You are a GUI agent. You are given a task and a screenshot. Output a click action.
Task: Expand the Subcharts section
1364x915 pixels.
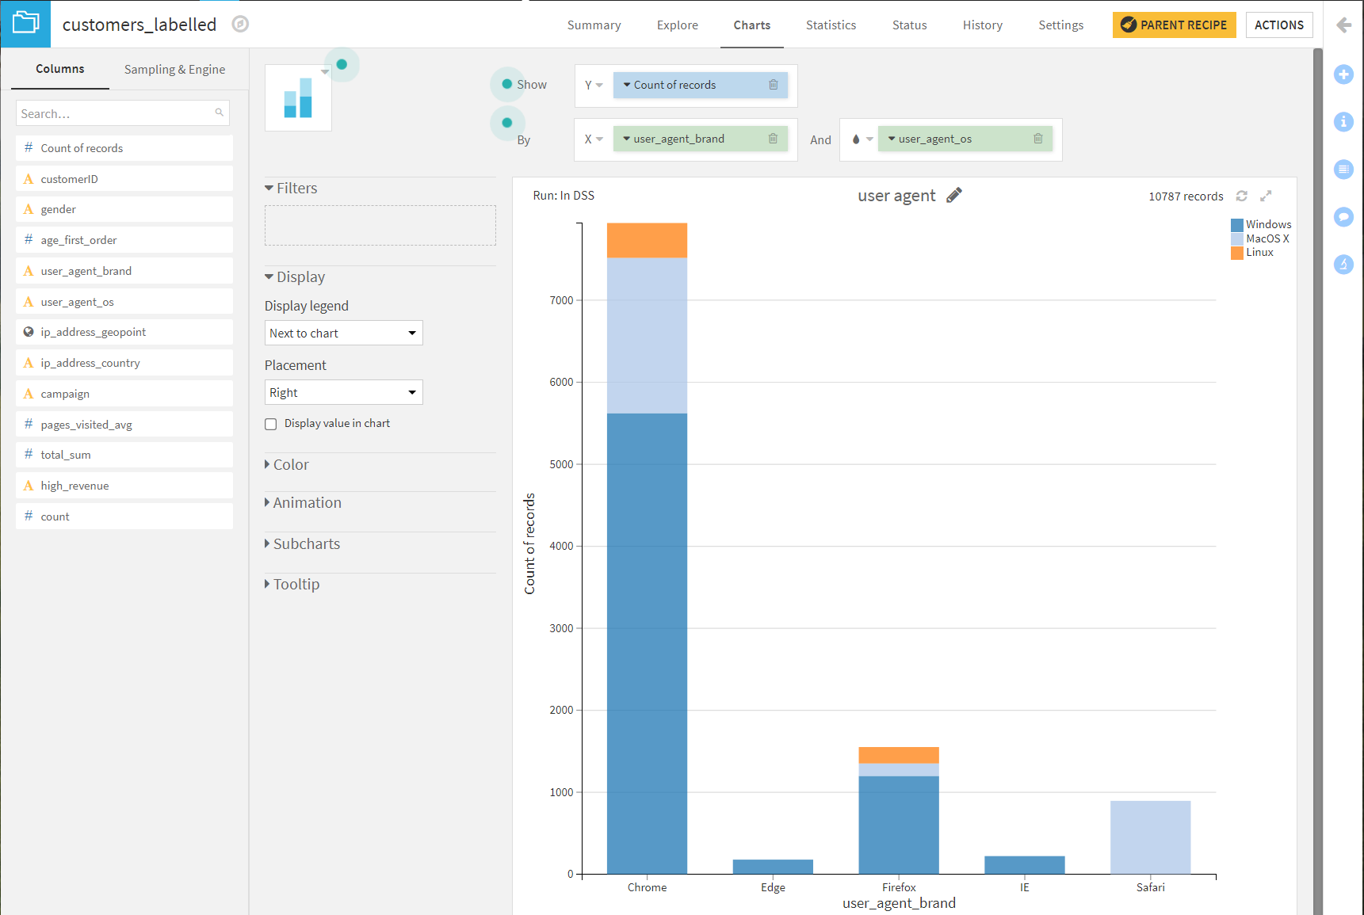[x=302, y=543]
